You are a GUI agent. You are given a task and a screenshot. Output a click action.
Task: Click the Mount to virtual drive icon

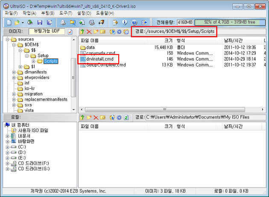[92, 23]
